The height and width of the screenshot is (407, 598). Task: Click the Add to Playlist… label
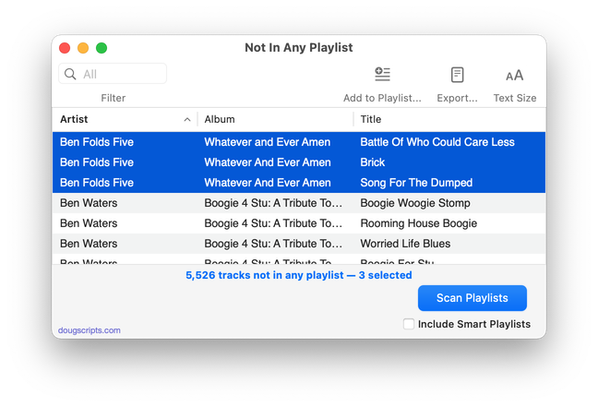382,98
